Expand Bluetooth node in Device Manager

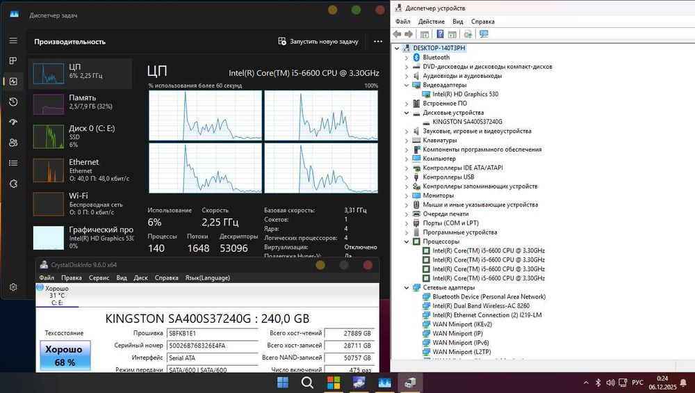[x=407, y=57]
